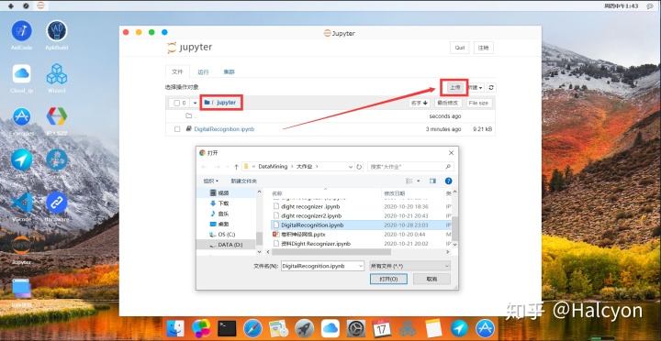Select the Desktop folder in the sidebar
This screenshot has width=661, height=341.
pos(226,224)
